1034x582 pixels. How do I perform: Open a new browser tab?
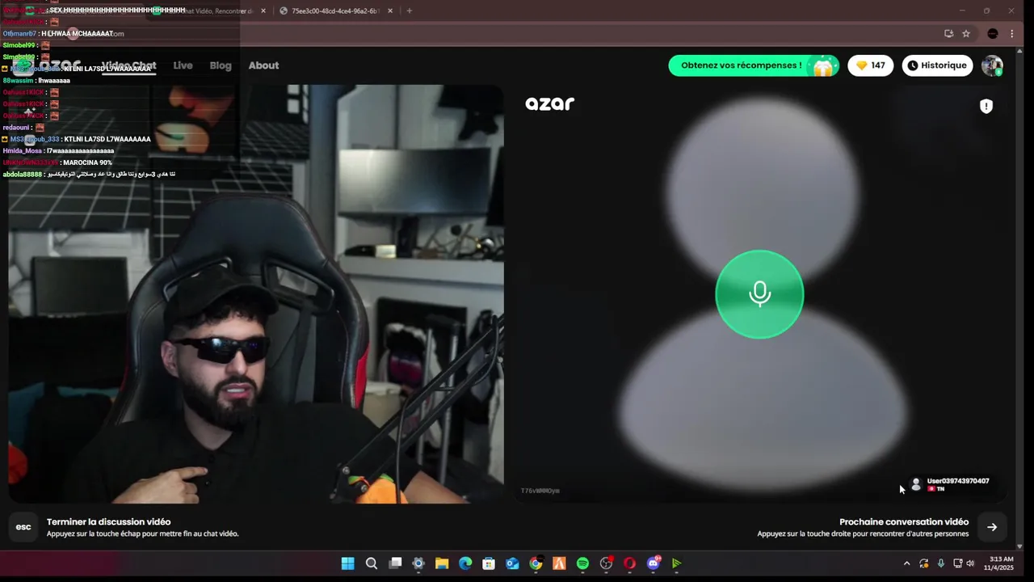pos(410,11)
